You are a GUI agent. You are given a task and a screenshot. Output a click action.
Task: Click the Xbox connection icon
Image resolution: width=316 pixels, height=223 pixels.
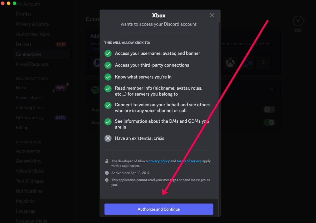point(230,63)
